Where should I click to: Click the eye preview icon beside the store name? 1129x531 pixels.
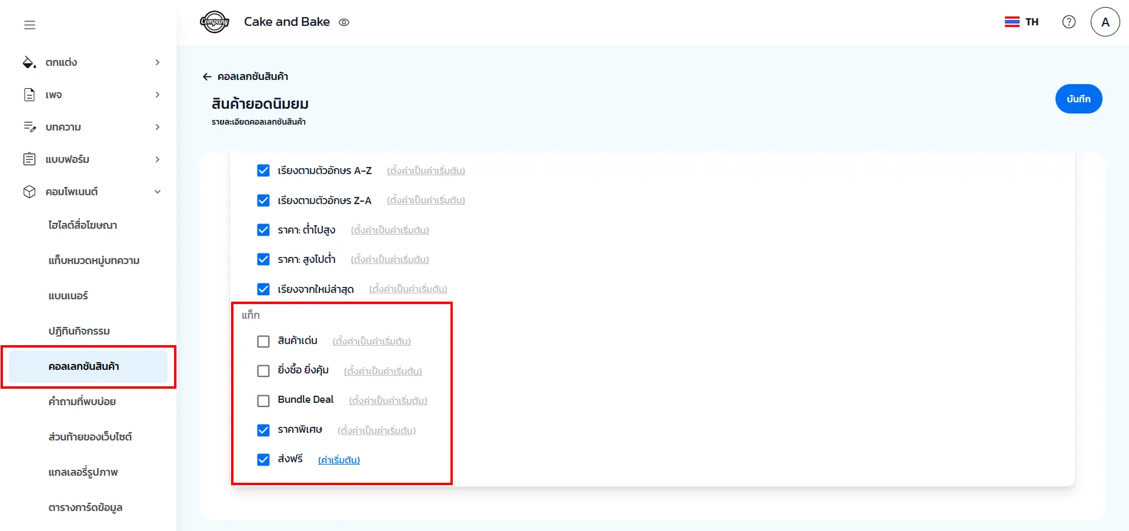pyautogui.click(x=344, y=22)
